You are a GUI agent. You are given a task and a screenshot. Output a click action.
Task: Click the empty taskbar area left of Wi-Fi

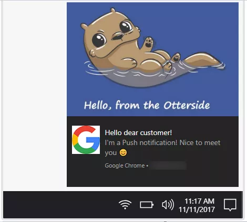59,205
